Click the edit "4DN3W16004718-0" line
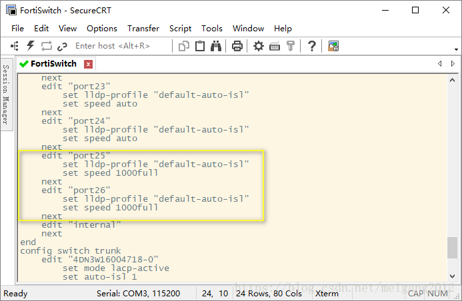This screenshot has width=462, height=301. (x=99, y=260)
